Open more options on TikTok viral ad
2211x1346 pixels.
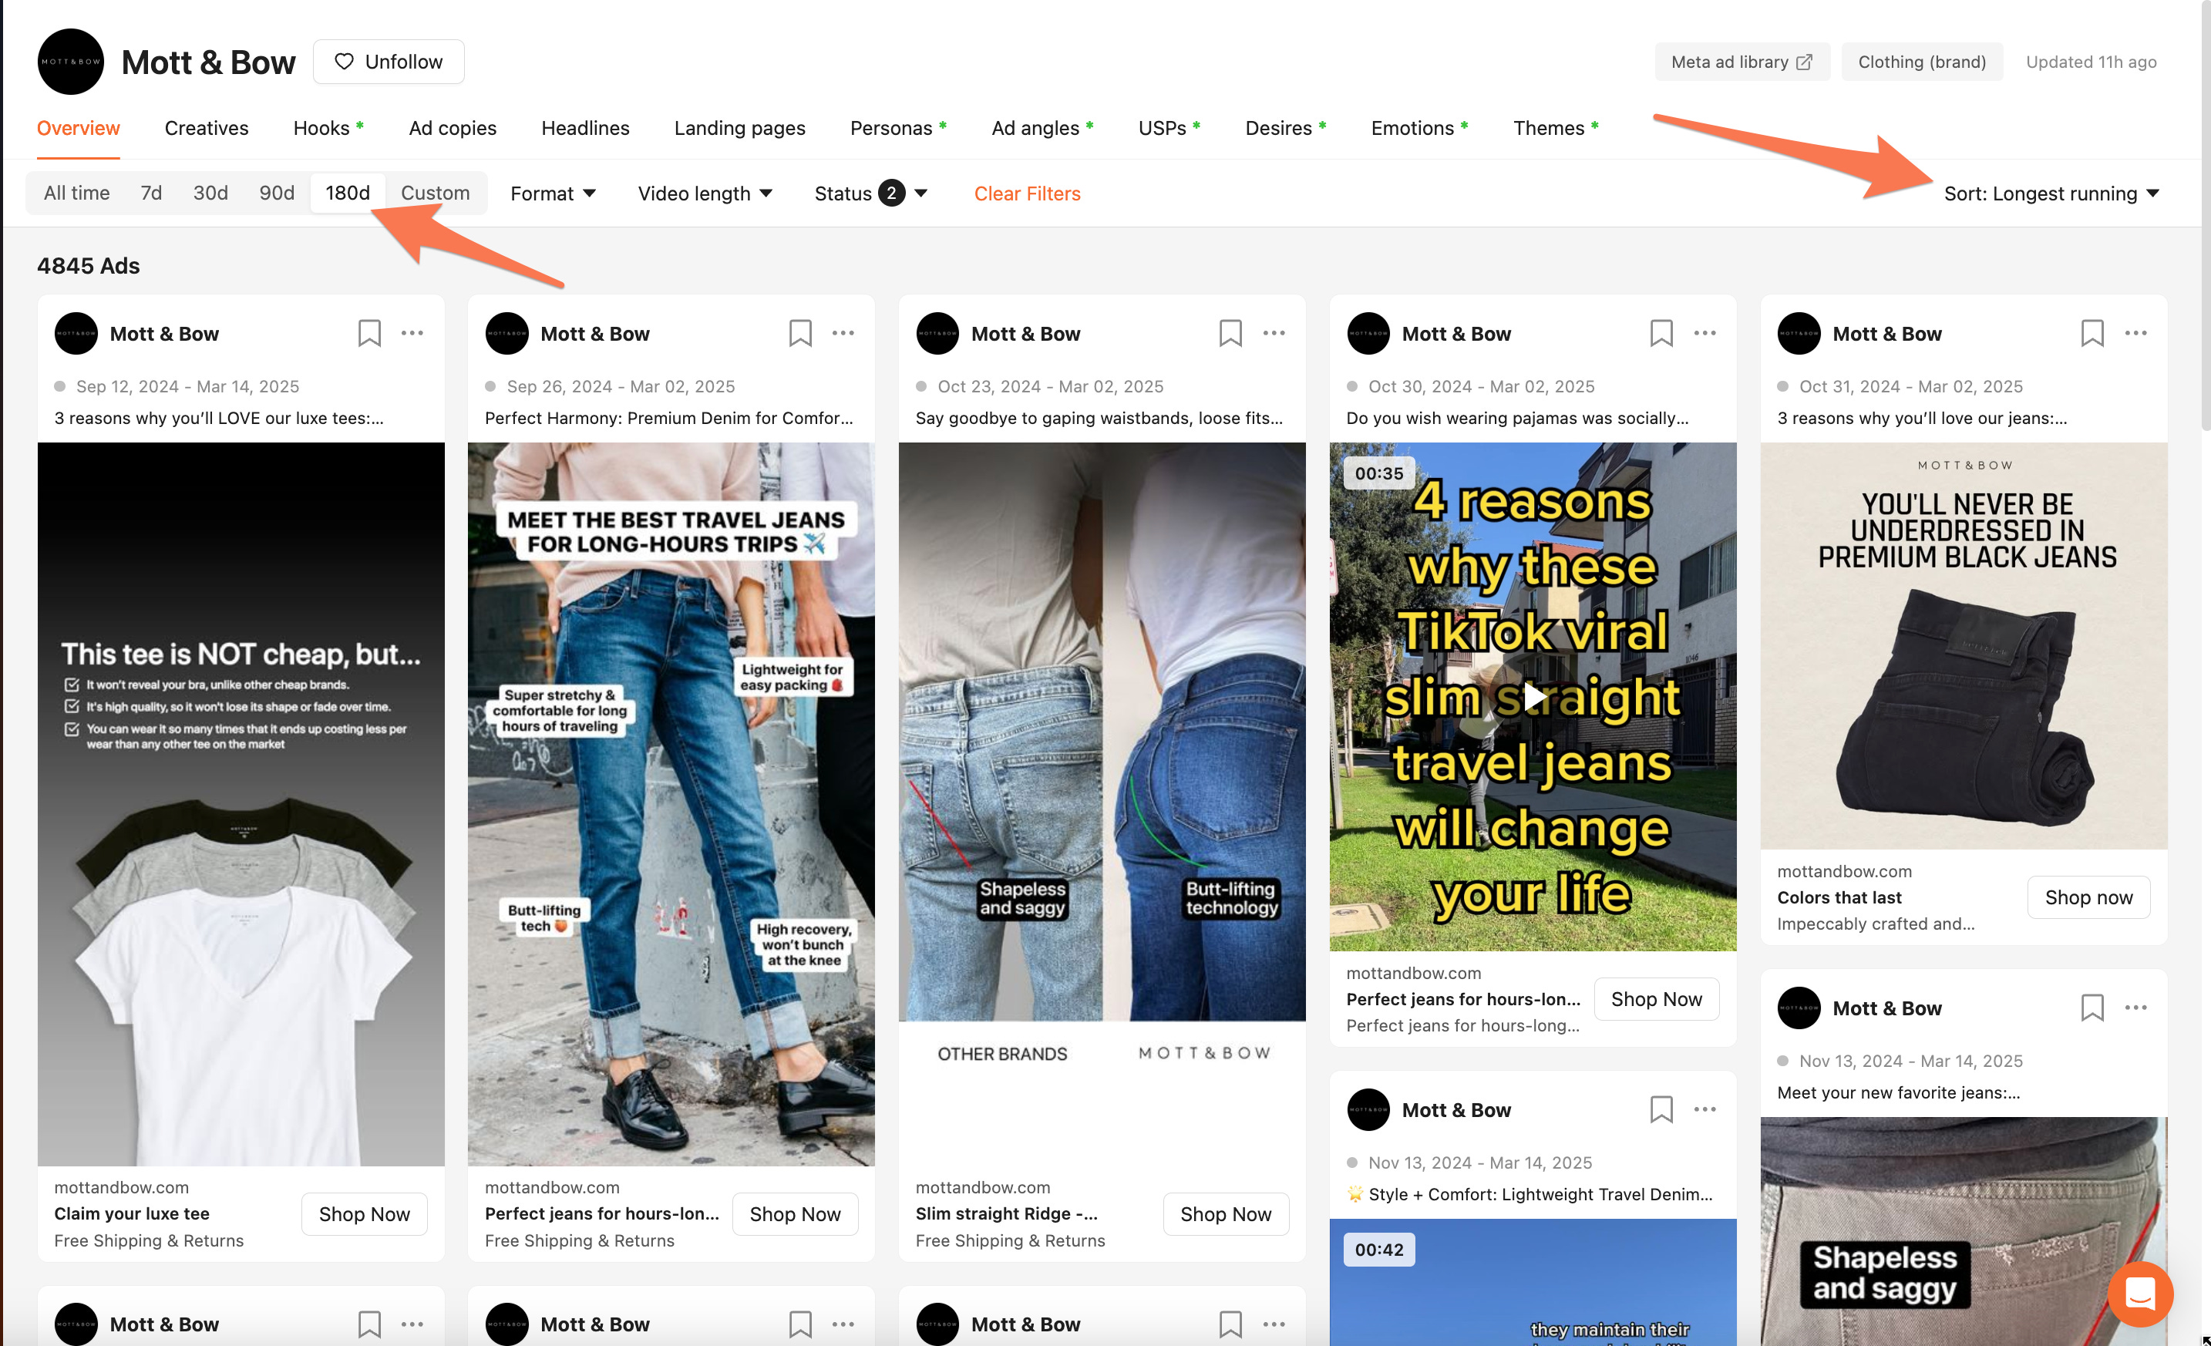tap(1704, 334)
